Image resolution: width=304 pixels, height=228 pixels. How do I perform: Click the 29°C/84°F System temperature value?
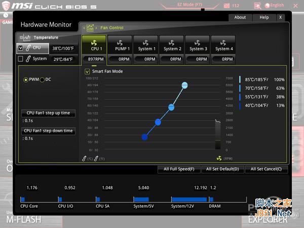(63, 59)
